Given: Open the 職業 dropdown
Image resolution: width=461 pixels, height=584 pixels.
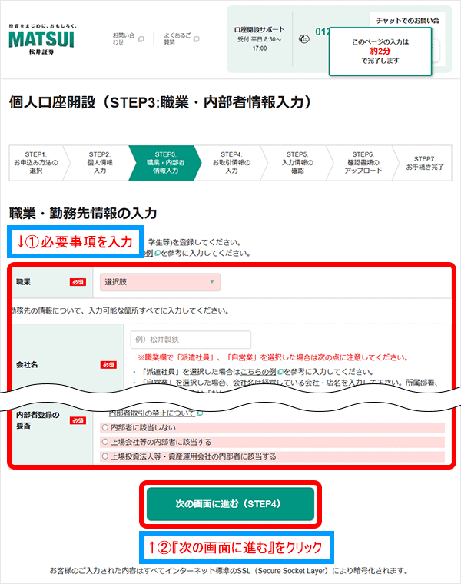Looking at the screenshot, I should click(x=160, y=282).
